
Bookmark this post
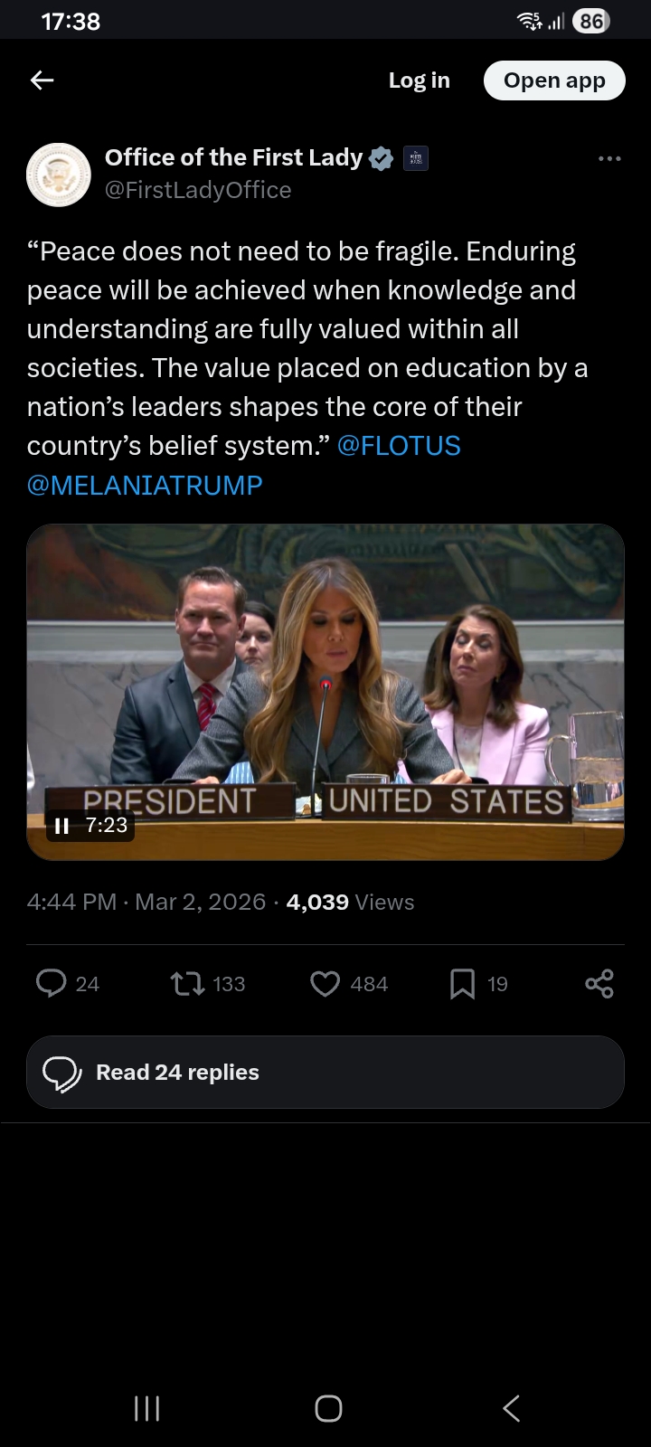[x=462, y=983]
